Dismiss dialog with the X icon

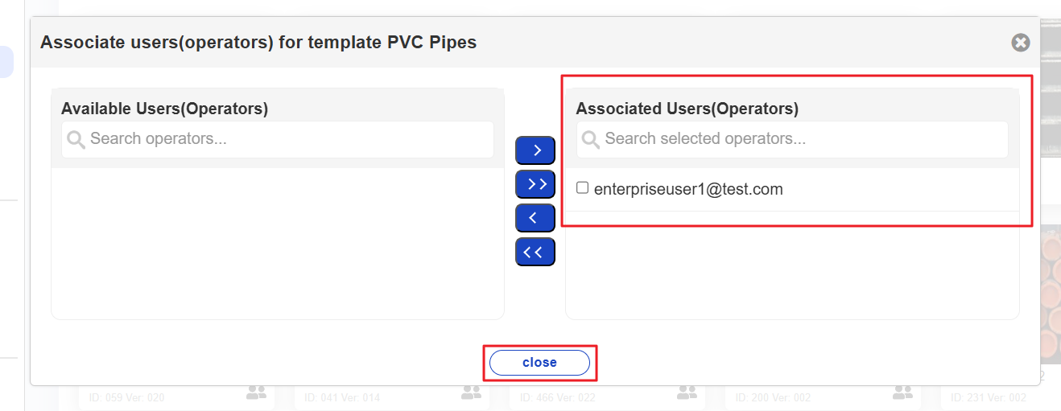(x=1021, y=43)
